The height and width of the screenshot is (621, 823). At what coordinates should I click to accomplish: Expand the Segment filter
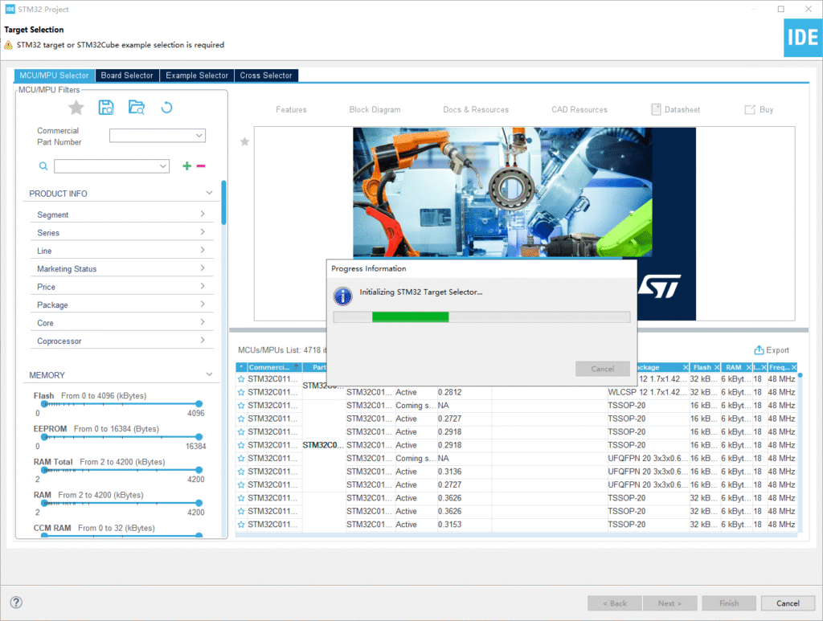click(203, 214)
